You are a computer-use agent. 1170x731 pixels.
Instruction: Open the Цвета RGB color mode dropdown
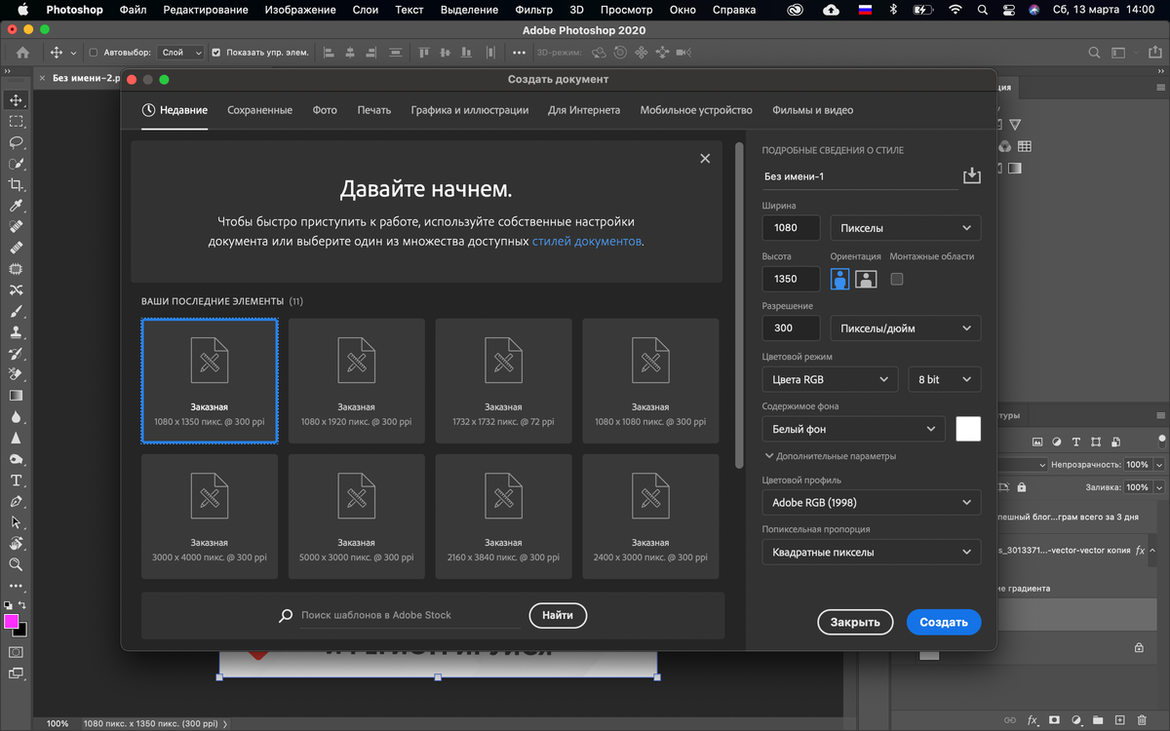[830, 379]
